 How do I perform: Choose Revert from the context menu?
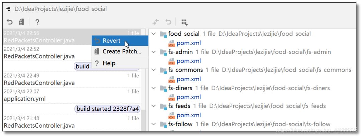(x=112, y=41)
